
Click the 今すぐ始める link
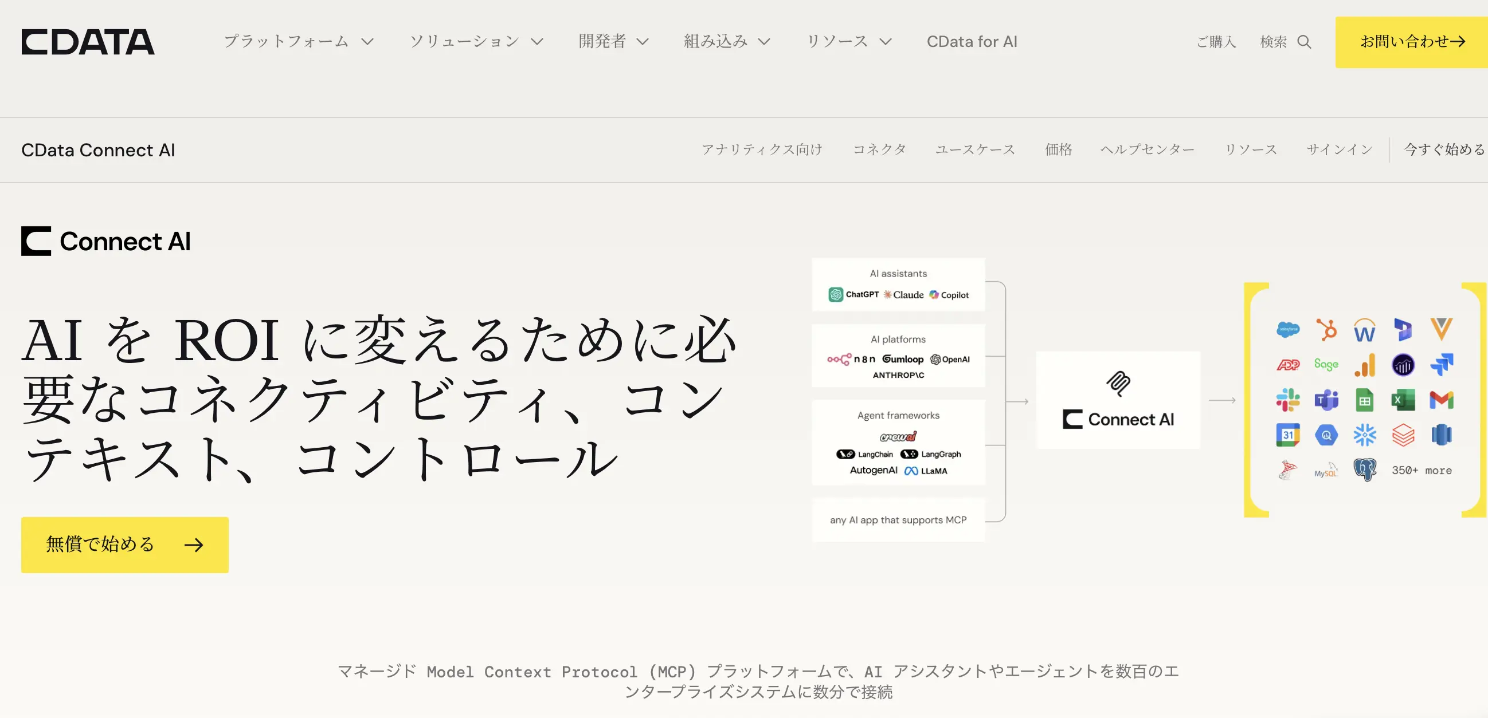pos(1444,149)
